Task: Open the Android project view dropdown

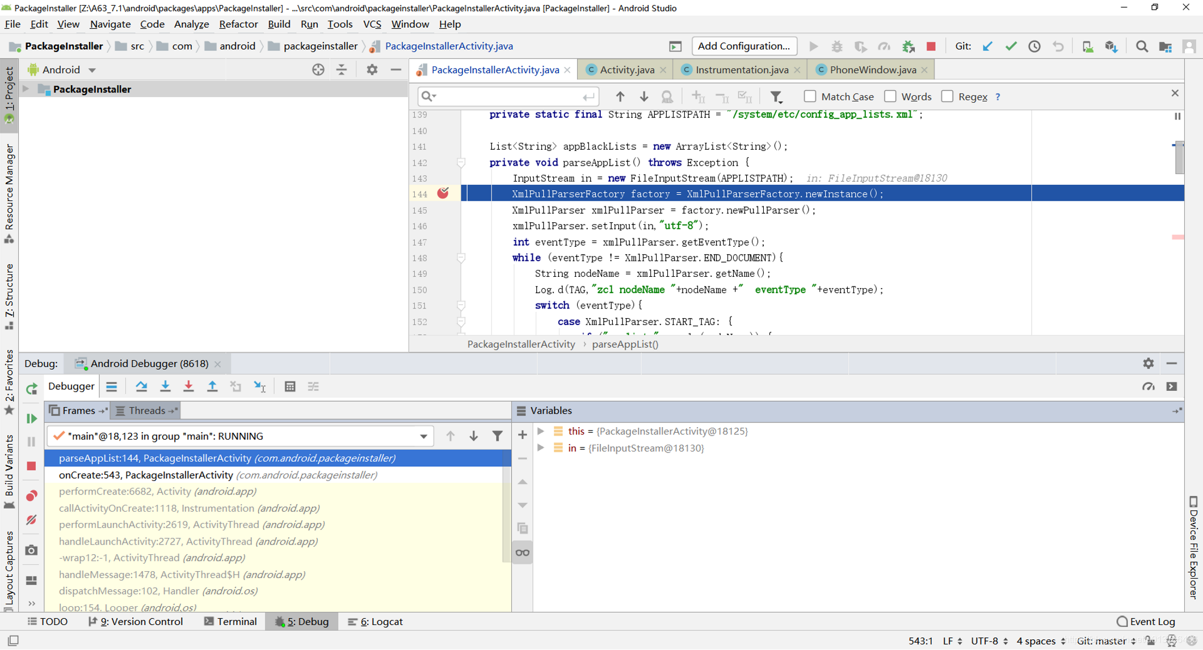Action: click(62, 70)
